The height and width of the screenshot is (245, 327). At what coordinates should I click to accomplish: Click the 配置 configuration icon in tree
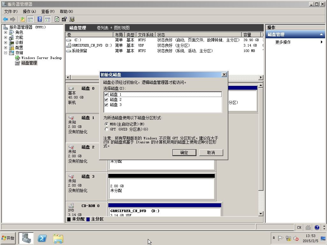(x=12, y=48)
